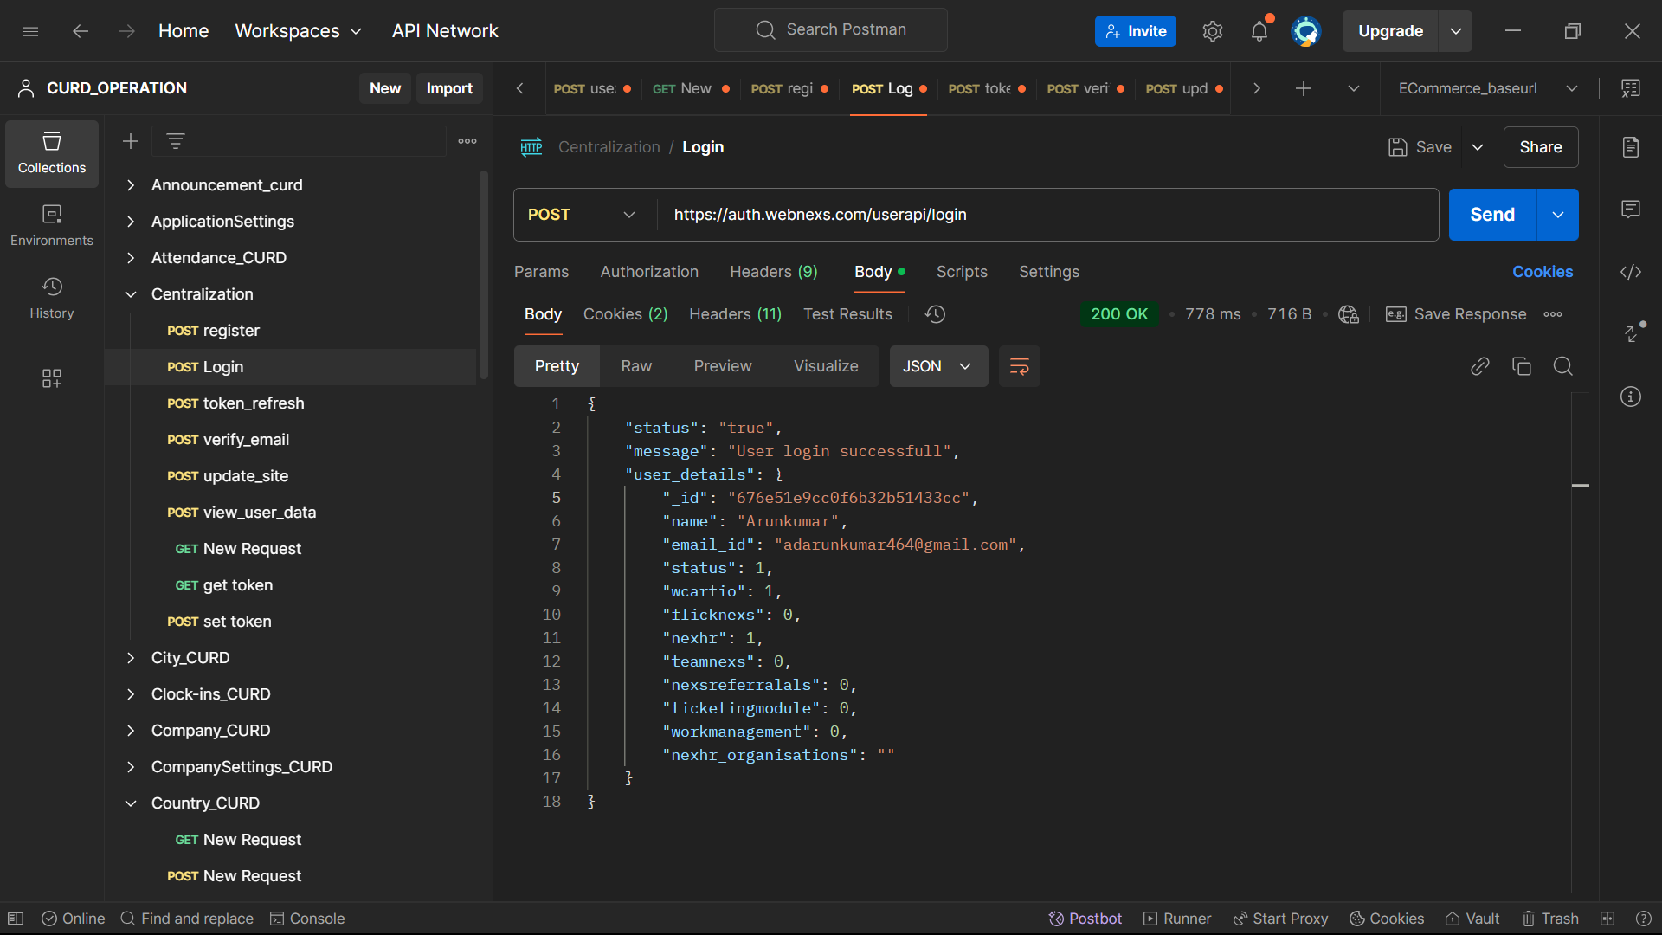This screenshot has height=935, width=1662.
Task: Open the Cookies link beside Settings
Action: point(1542,272)
